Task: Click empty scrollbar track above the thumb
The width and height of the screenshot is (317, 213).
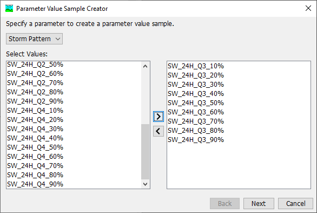Action: click(145, 97)
